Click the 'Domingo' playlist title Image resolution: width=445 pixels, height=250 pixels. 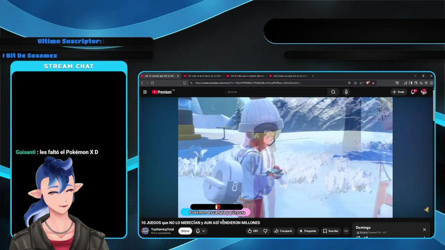click(x=363, y=227)
